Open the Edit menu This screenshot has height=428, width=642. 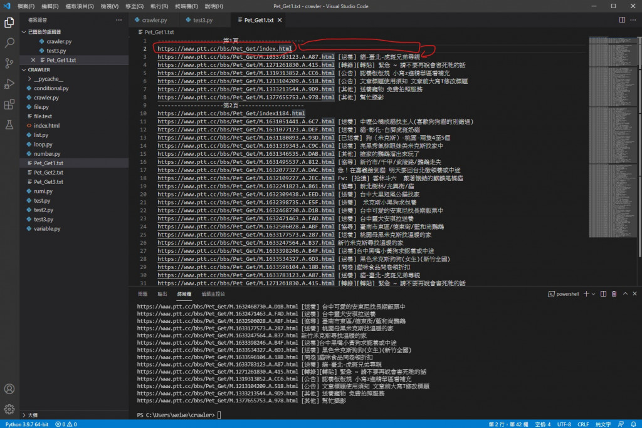[x=50, y=6]
